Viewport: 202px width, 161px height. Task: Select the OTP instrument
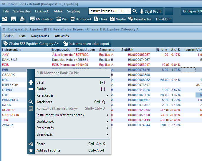tap(5, 95)
